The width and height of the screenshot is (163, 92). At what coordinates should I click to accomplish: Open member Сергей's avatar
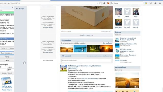pos(136,22)
